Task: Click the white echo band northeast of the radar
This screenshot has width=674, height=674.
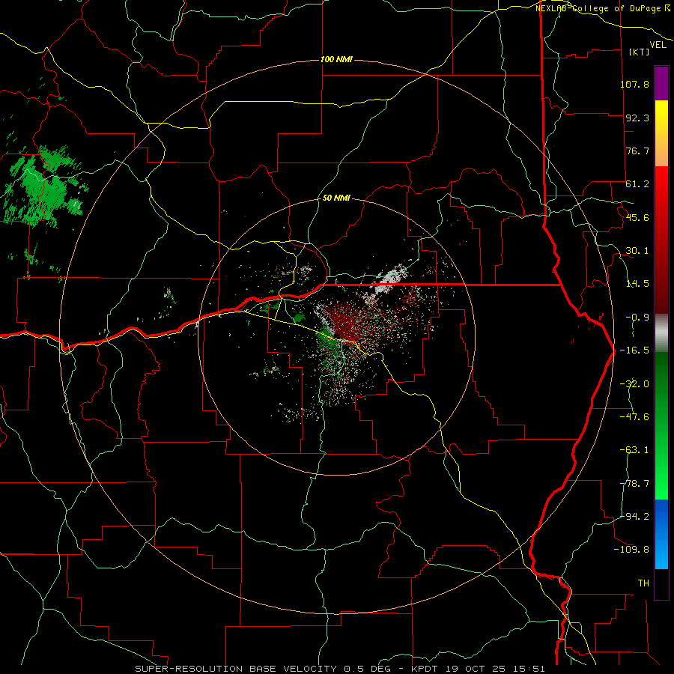Action: click(x=390, y=279)
